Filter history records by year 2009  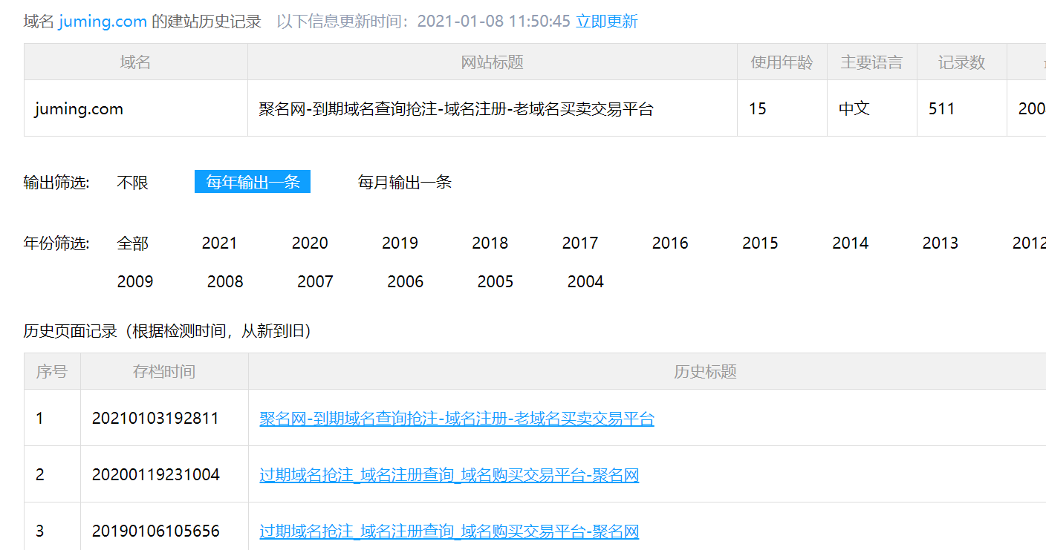[x=135, y=282]
